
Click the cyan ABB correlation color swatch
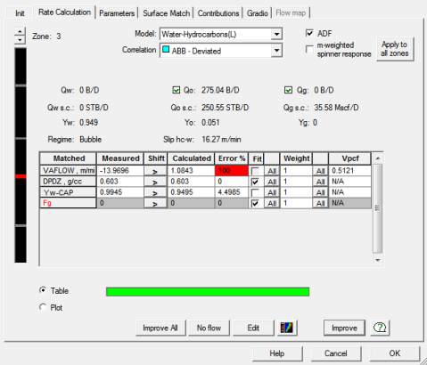166,50
